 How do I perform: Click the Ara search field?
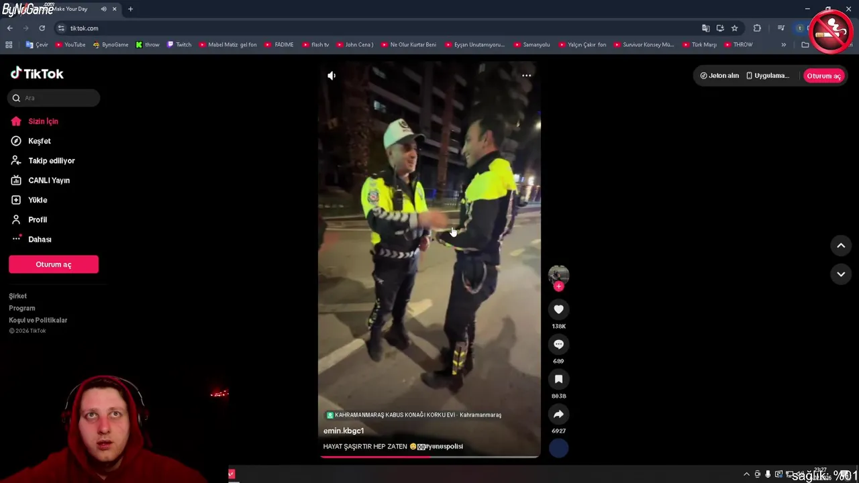pos(54,98)
